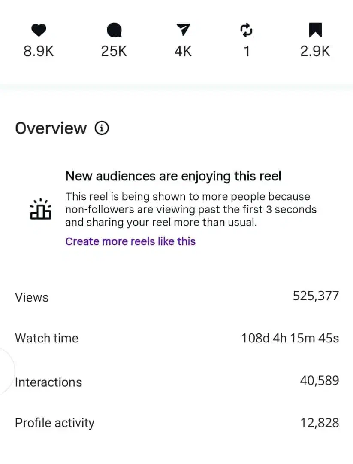Select the 4K shares count
The height and width of the screenshot is (464, 353).
183,51
